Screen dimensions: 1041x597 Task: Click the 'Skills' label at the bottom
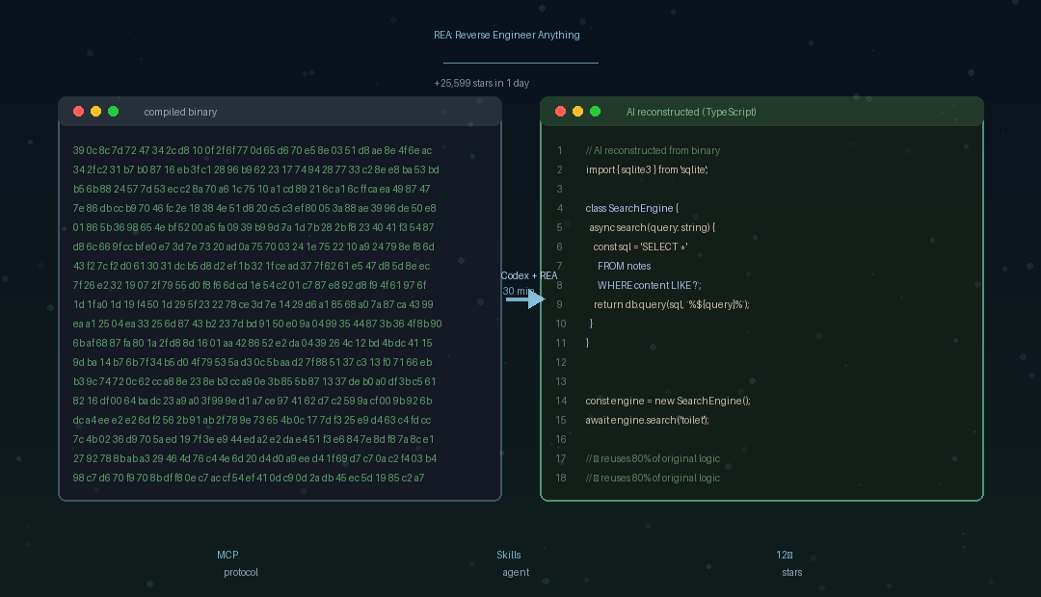(x=509, y=556)
